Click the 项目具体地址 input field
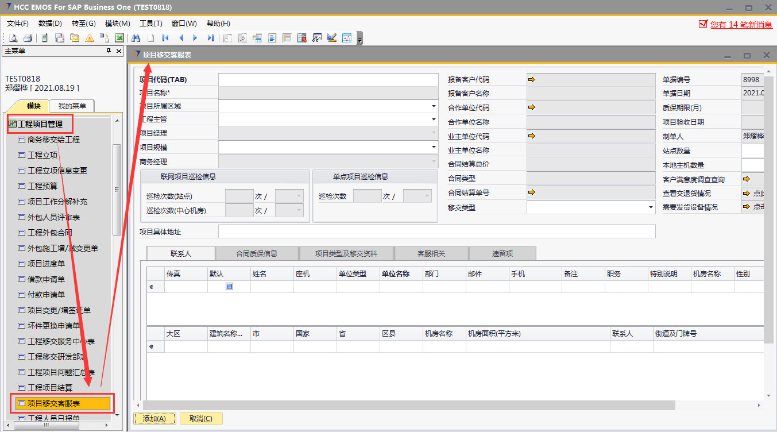The height and width of the screenshot is (432, 777). (436, 232)
